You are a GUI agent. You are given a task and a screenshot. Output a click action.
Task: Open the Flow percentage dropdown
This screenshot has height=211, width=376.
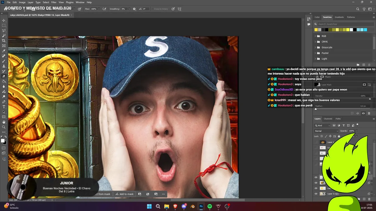(x=99, y=9)
